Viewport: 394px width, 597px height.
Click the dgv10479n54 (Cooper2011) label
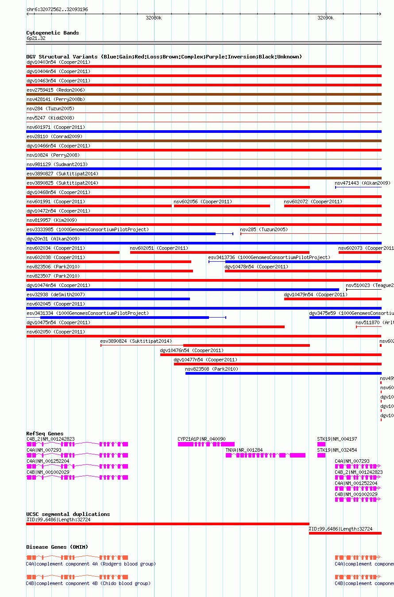click(x=316, y=295)
